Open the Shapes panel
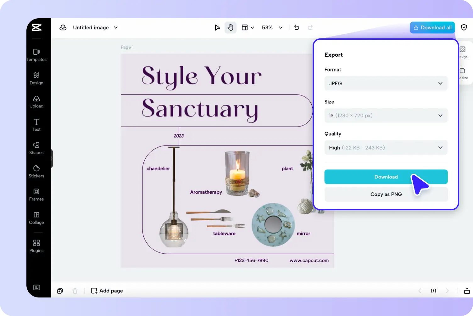The width and height of the screenshot is (473, 316). [x=36, y=148]
